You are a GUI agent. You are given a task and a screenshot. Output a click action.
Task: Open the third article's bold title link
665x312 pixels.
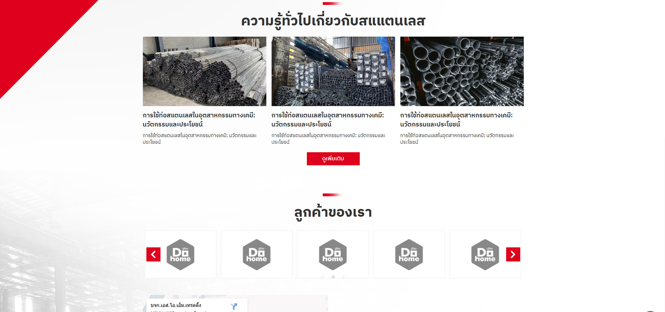[457, 120]
